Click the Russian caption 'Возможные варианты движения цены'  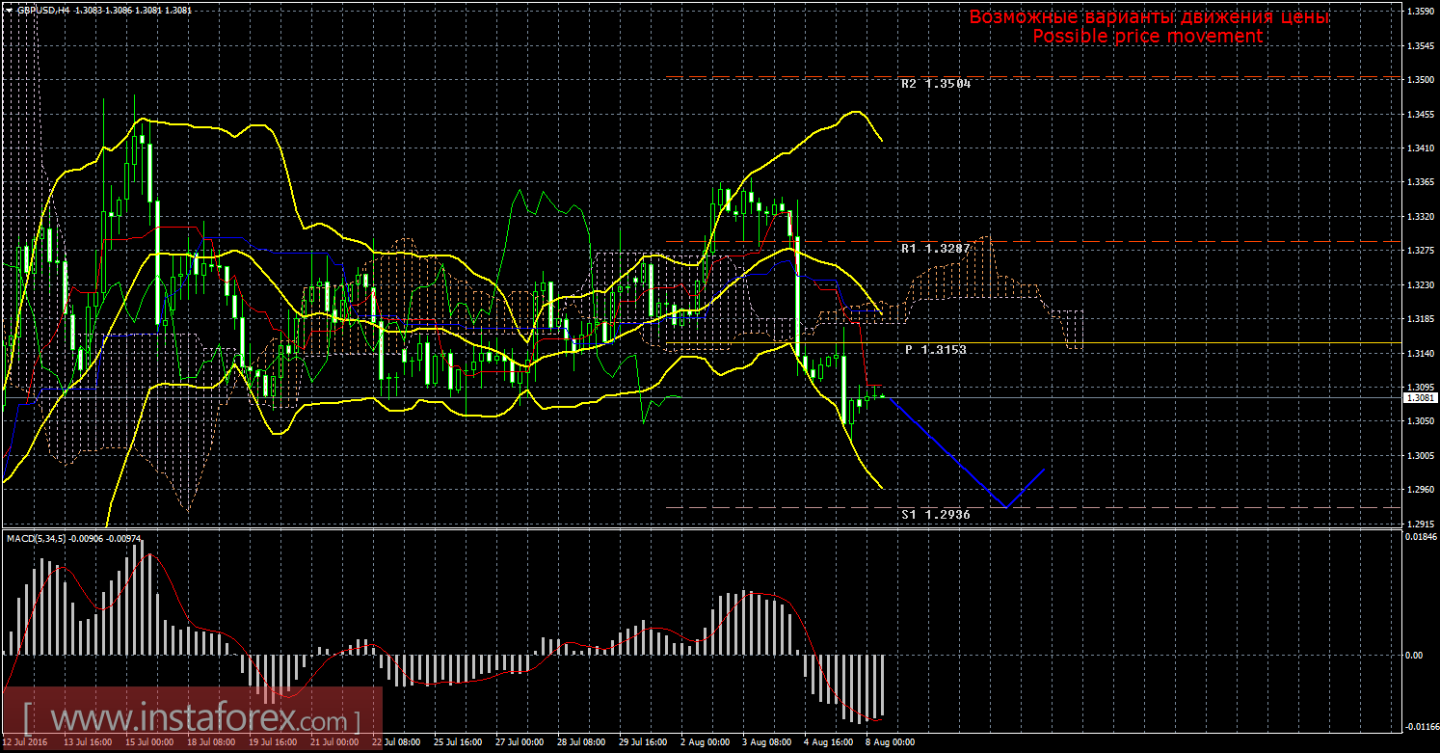pos(1149,17)
